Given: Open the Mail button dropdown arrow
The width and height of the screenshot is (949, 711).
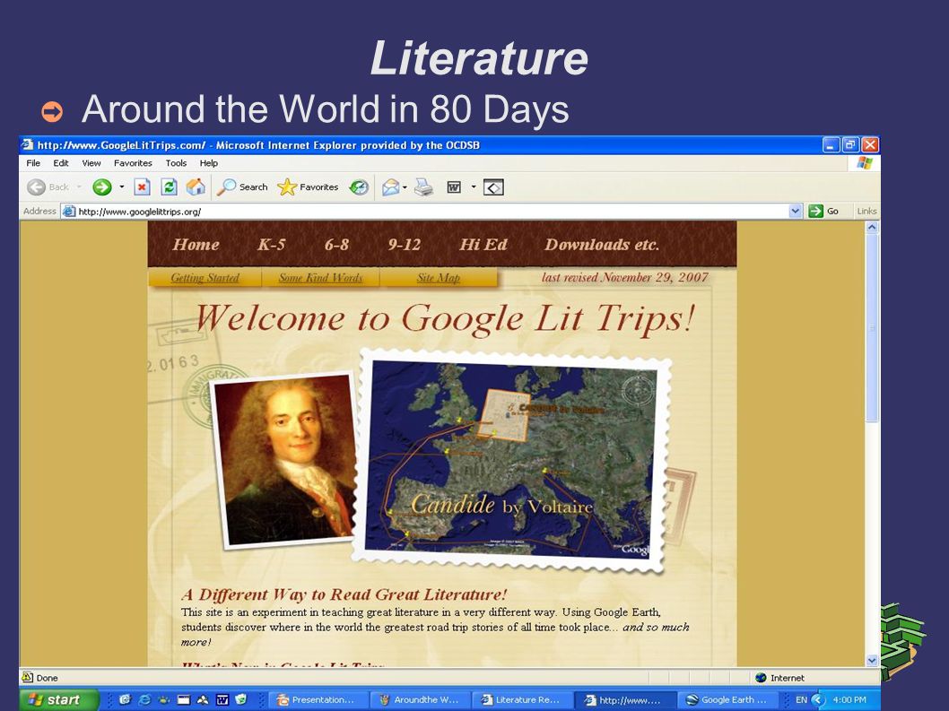Looking at the screenshot, I should click(405, 187).
